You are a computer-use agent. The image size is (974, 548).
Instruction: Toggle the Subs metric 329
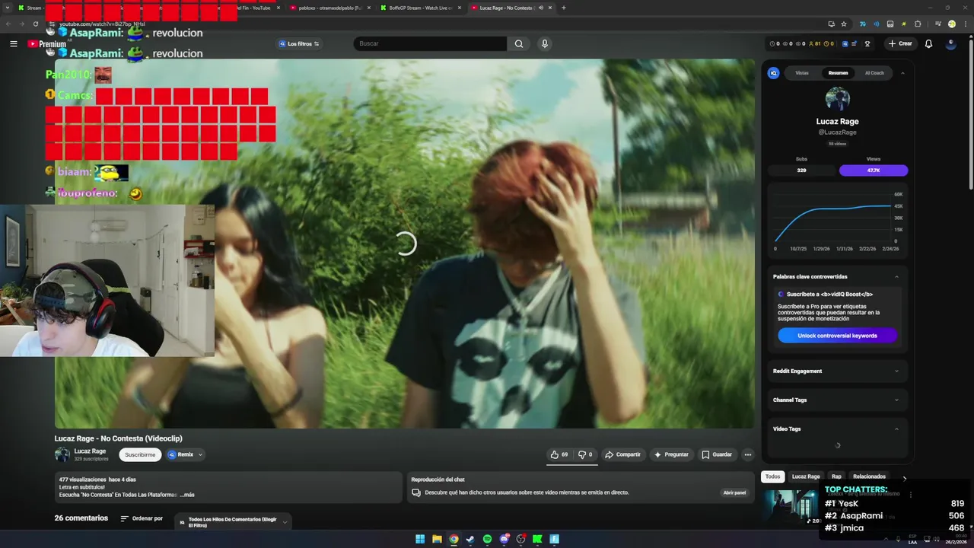click(801, 170)
